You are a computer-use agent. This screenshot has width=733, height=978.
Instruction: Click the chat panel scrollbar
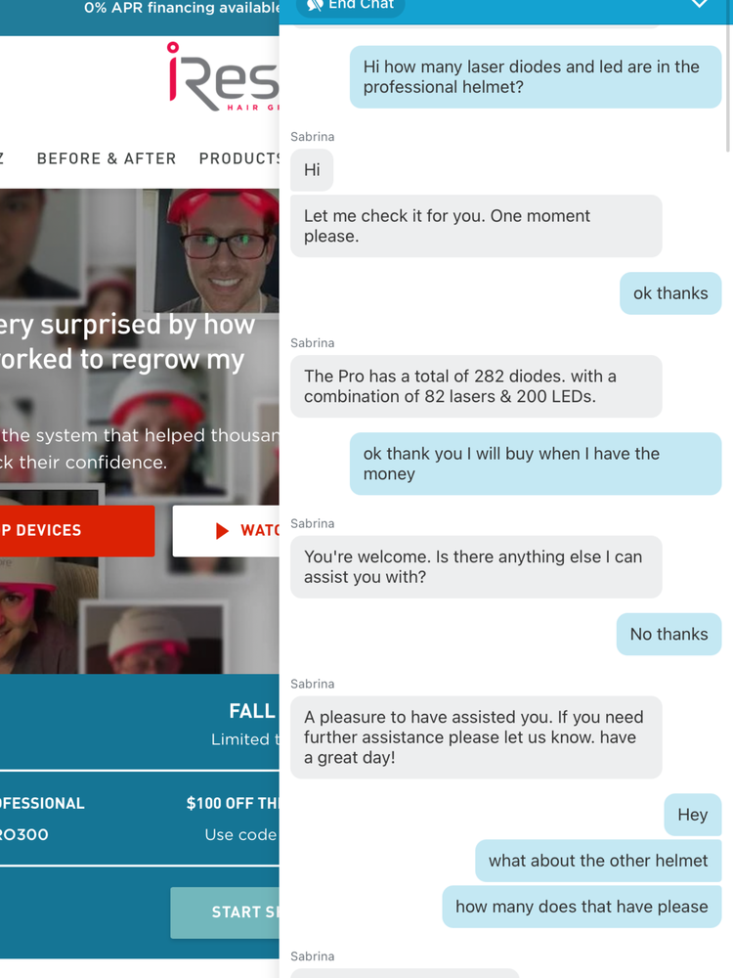[728, 87]
